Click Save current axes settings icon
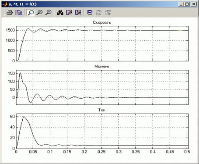 click(x=69, y=13)
